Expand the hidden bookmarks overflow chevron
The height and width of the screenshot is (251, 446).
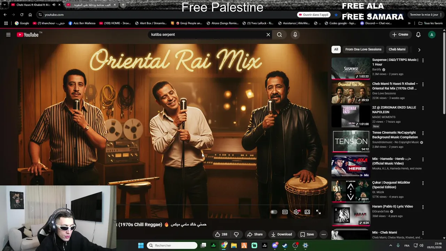409,23
